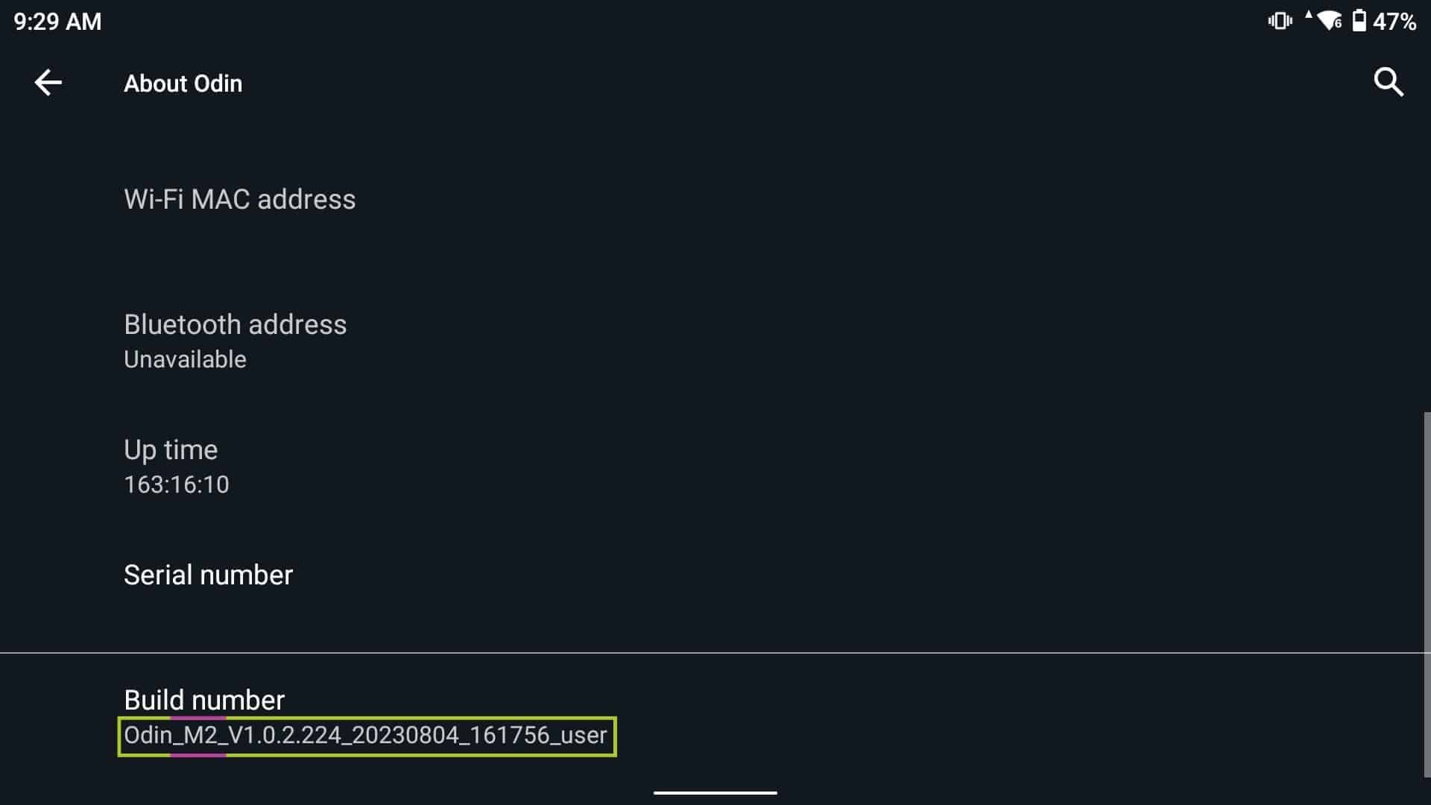Screen dimensions: 1431x805
Task: Tap the Unavailable Bluetooth status text
Action: (x=185, y=359)
